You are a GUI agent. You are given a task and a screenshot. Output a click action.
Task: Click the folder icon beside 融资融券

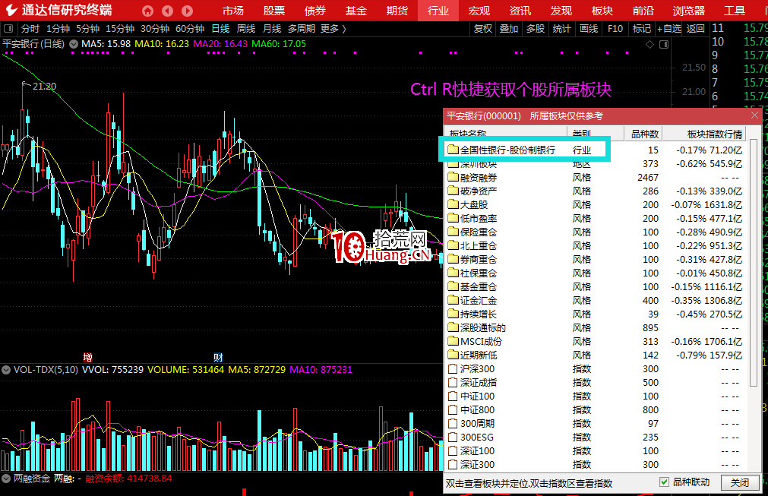(x=453, y=177)
